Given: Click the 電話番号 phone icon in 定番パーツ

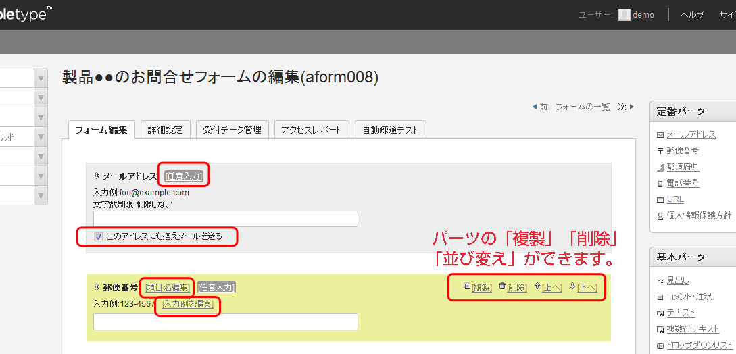Looking at the screenshot, I should point(660,184).
